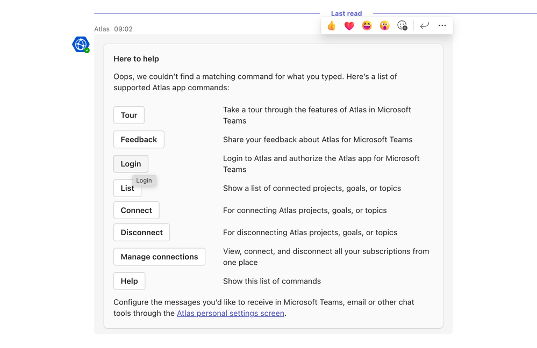
Task: Click 'Take a tour through the features' description
Action: click(317, 115)
